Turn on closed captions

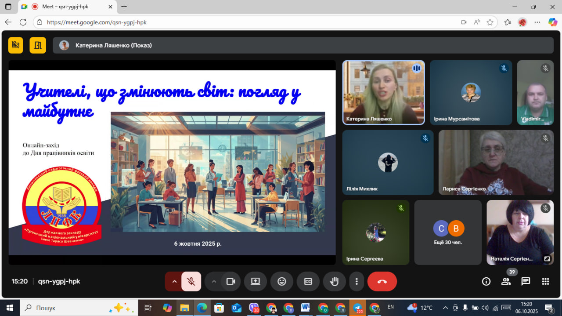point(308,282)
